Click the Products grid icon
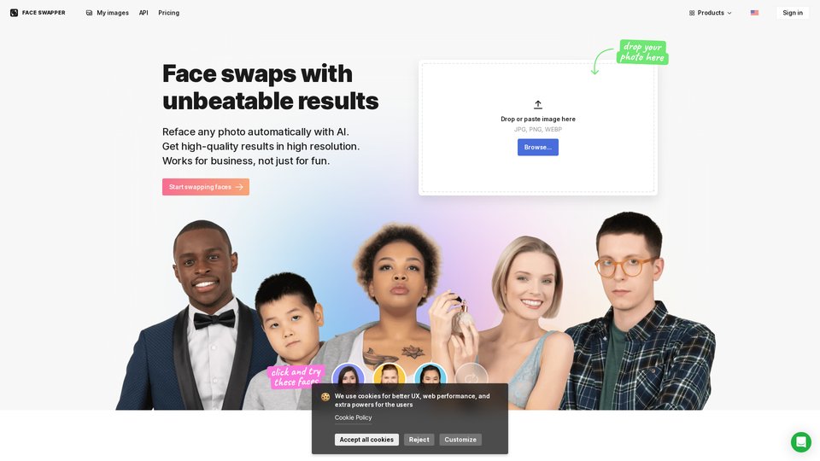The image size is (820, 461). [x=692, y=13]
